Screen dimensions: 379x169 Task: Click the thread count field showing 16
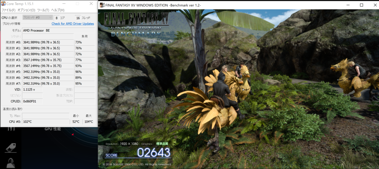coord(78,18)
